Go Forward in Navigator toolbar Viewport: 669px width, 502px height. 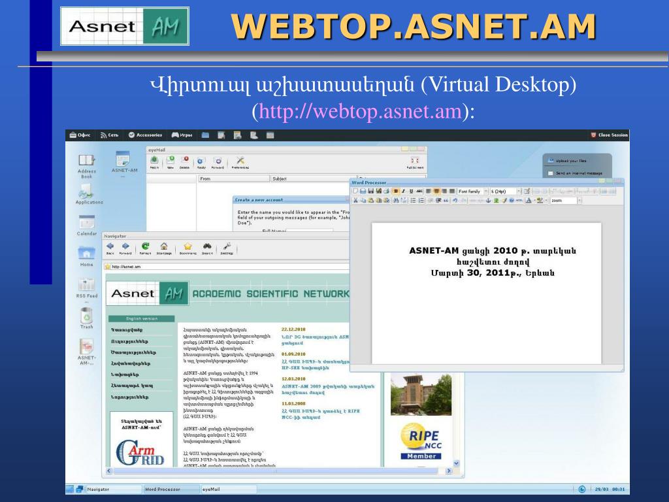tap(125, 248)
